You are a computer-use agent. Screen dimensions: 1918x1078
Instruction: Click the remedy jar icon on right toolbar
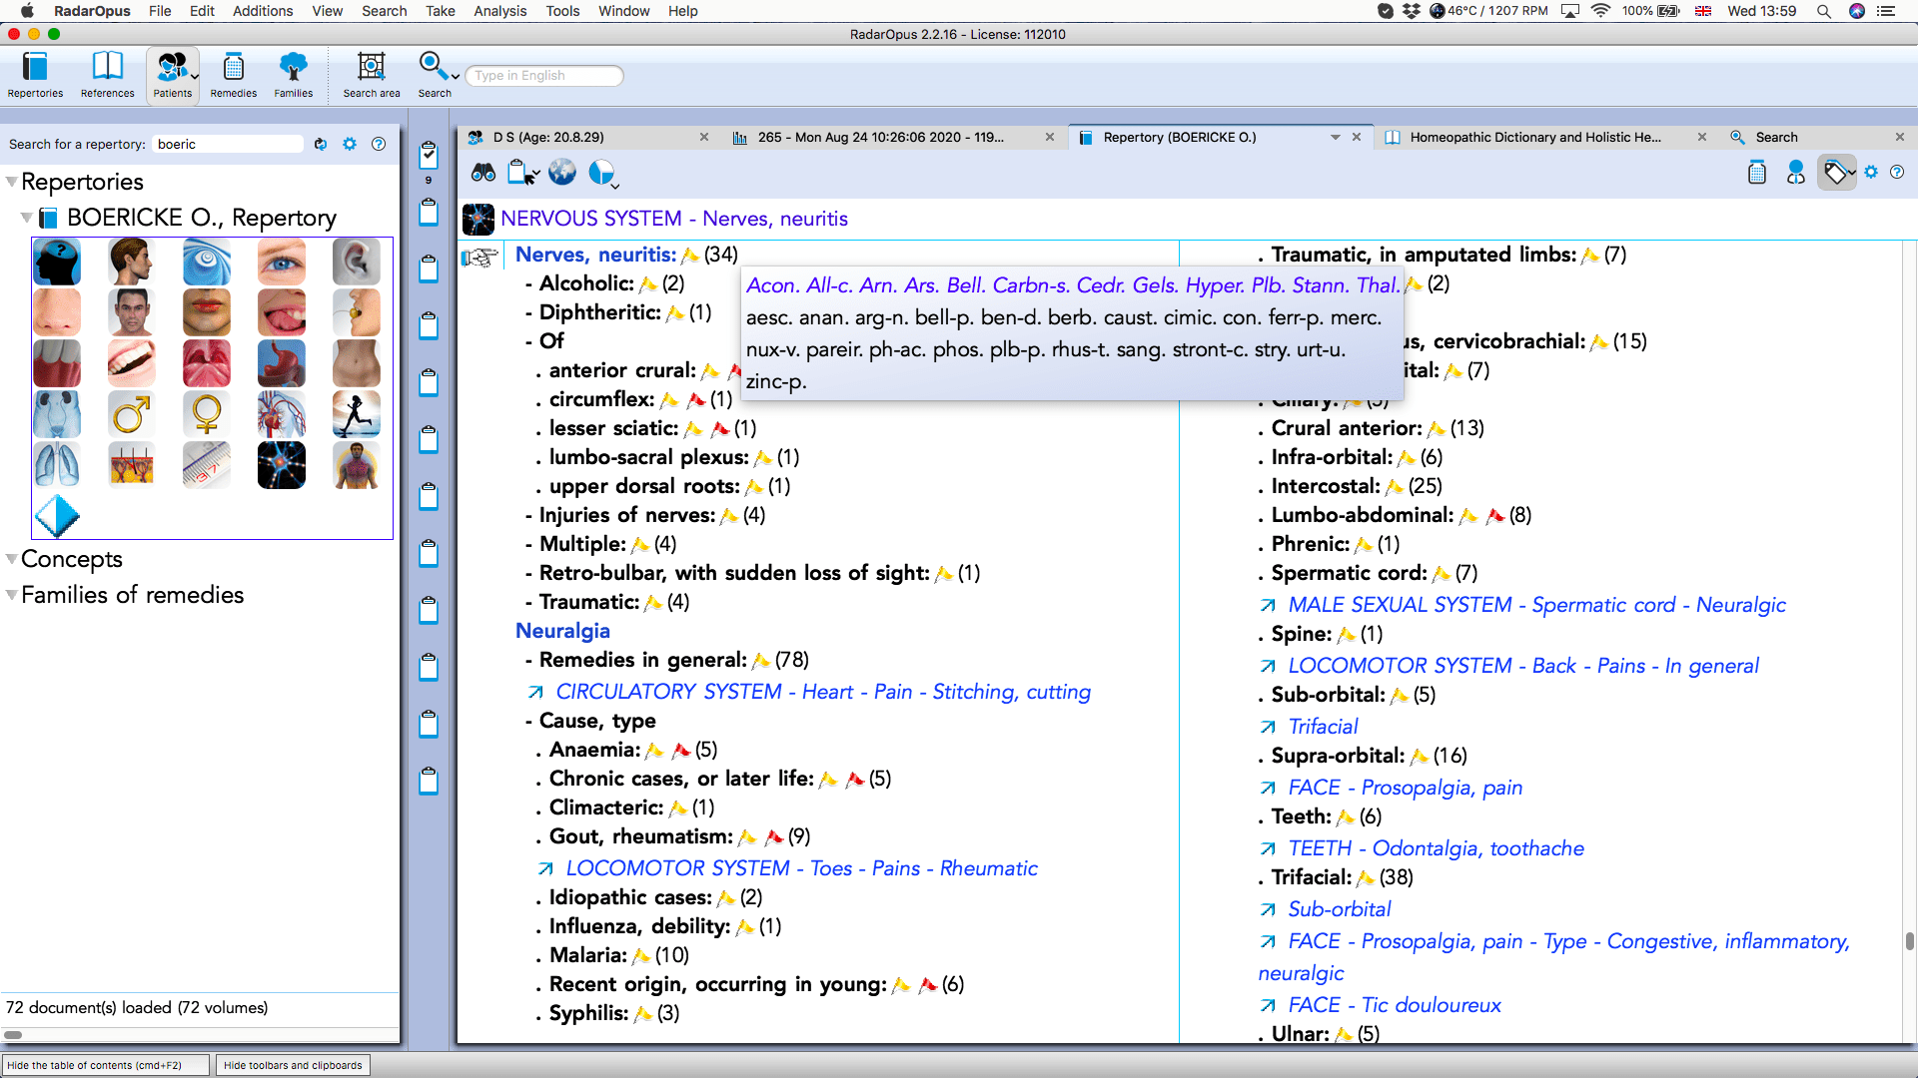click(x=1757, y=173)
